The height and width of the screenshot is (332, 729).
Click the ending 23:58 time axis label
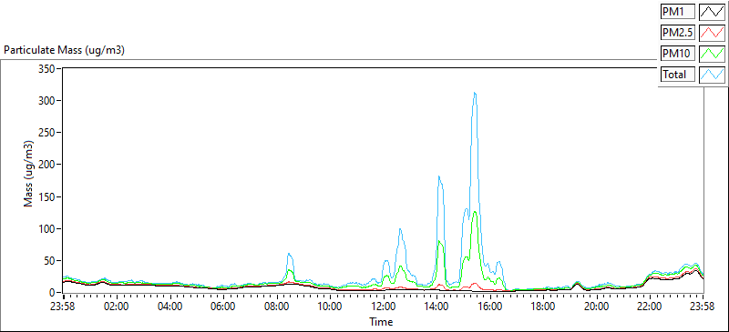(x=703, y=306)
